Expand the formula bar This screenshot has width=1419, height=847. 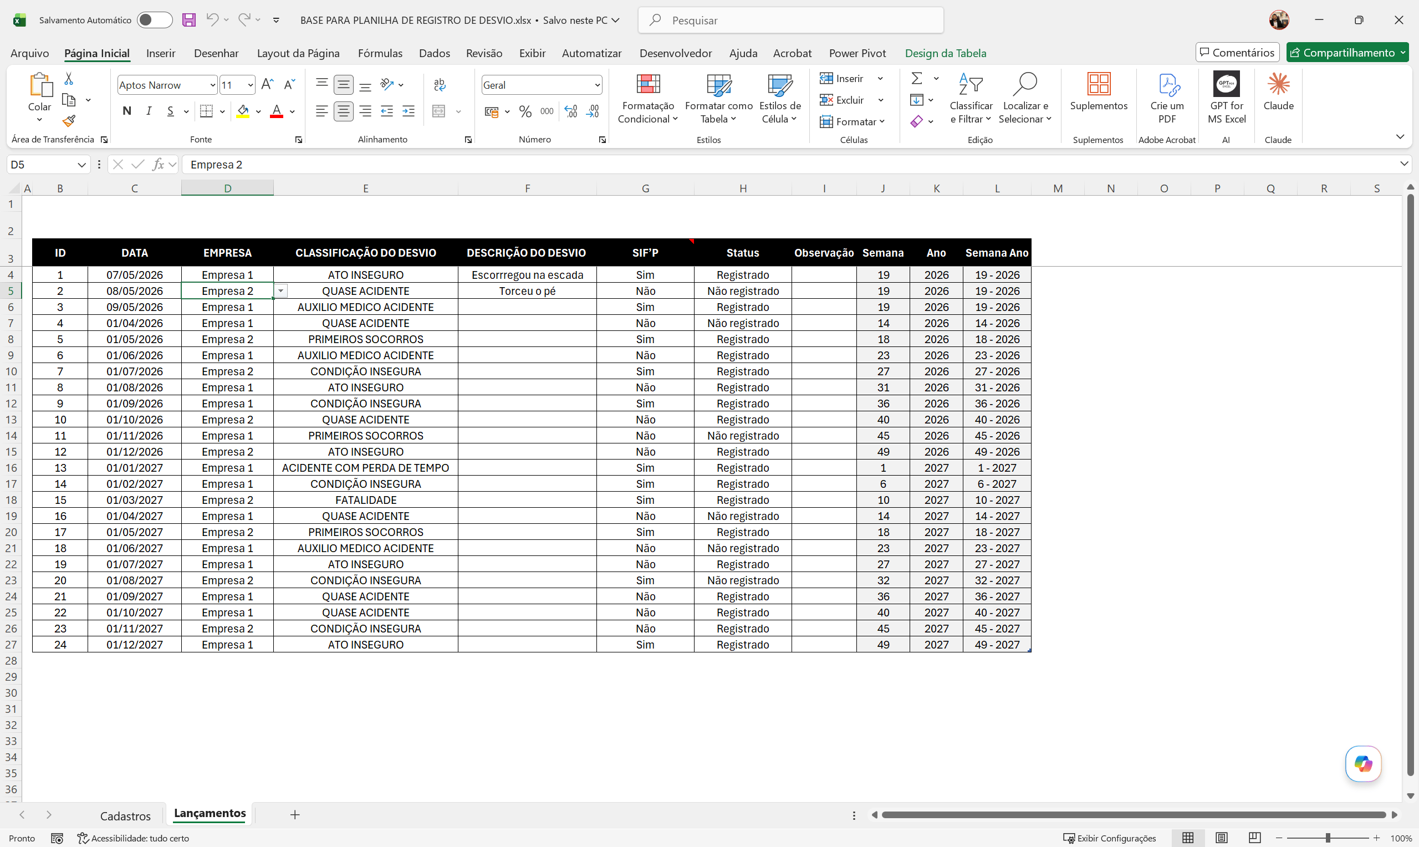pyautogui.click(x=1403, y=164)
